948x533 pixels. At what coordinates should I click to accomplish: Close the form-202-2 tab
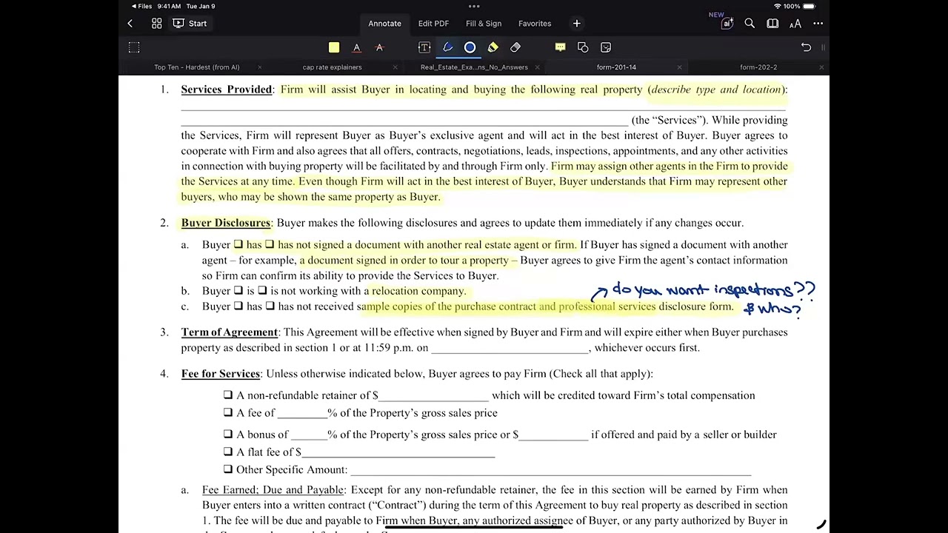821,67
